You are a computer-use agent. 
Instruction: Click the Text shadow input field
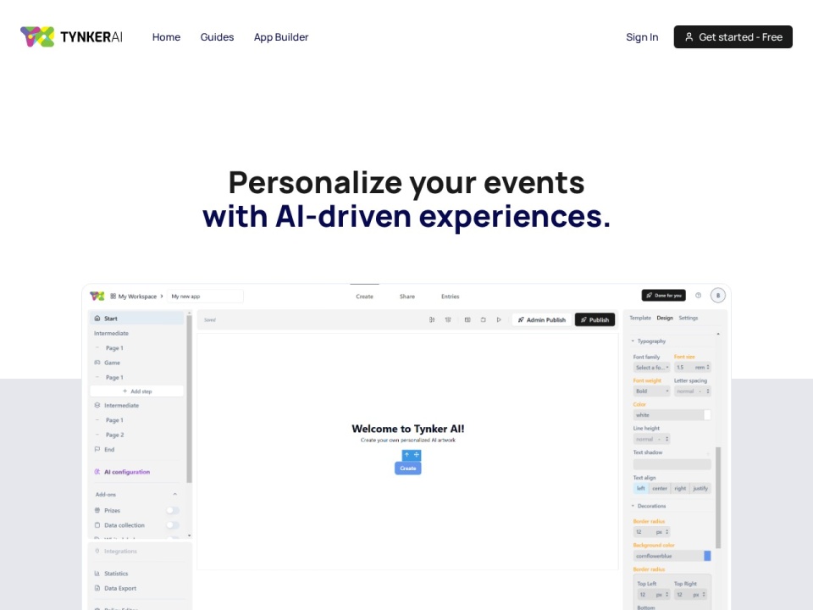(672, 465)
